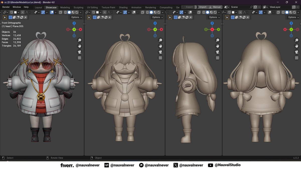301x169 pixels.
Task: Click the pan hand in the back-view viewport
Action: (x=297, y=46)
